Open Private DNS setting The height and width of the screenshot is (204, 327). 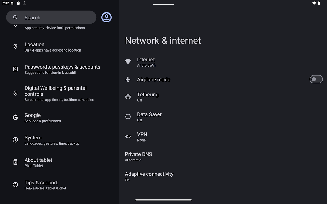point(223,157)
